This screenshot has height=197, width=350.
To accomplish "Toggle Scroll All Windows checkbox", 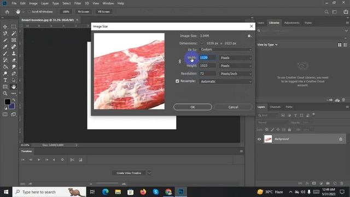I will click(29, 11).
